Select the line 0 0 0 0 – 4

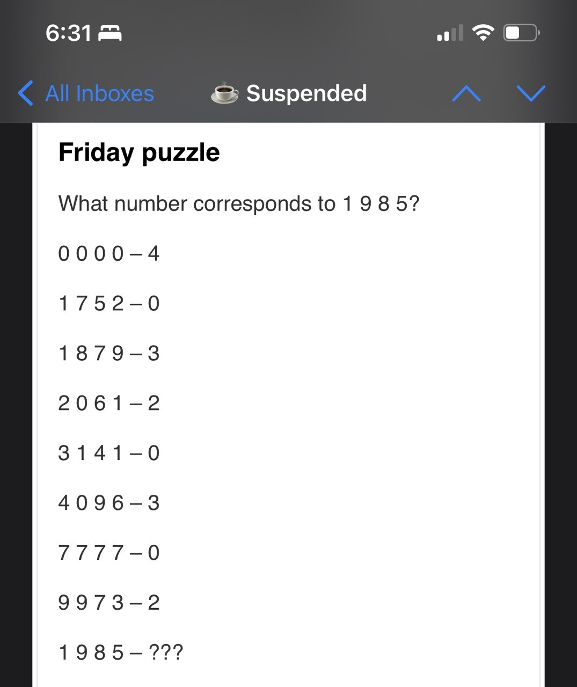(109, 253)
